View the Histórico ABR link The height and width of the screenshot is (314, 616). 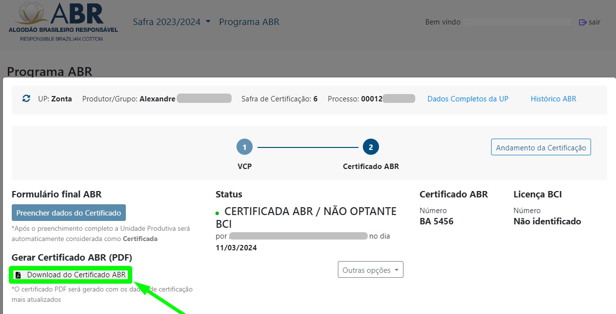click(553, 98)
